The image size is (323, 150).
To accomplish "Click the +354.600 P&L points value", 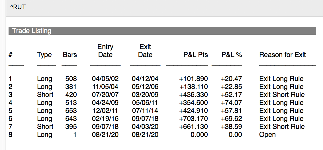I will coord(194,103).
